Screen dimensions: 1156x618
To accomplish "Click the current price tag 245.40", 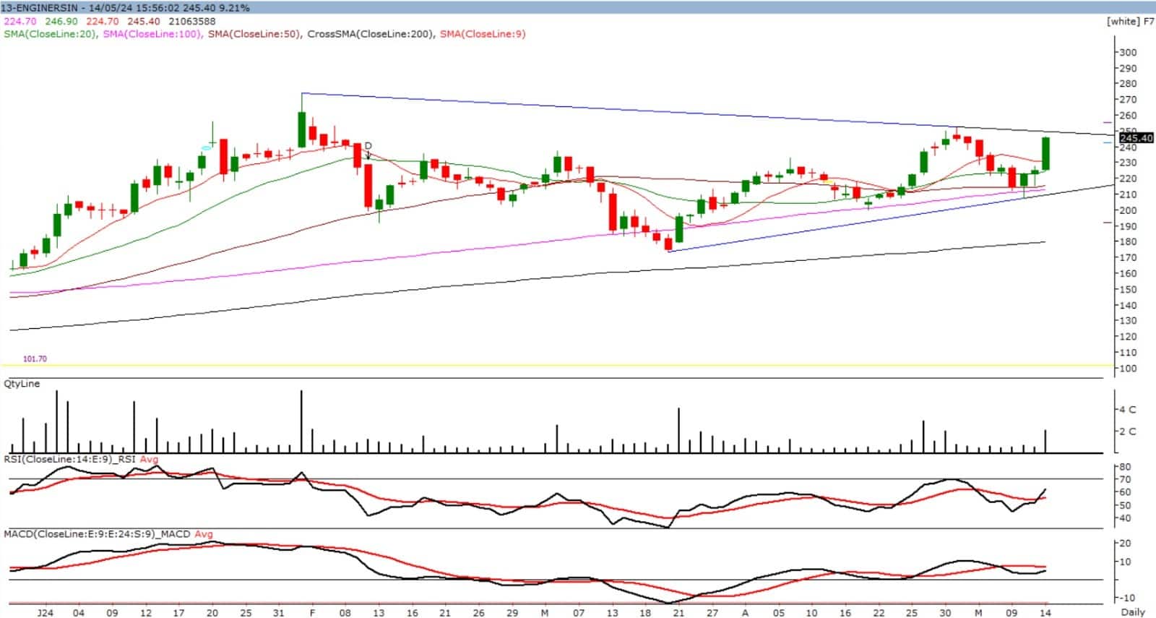I will [1136, 137].
